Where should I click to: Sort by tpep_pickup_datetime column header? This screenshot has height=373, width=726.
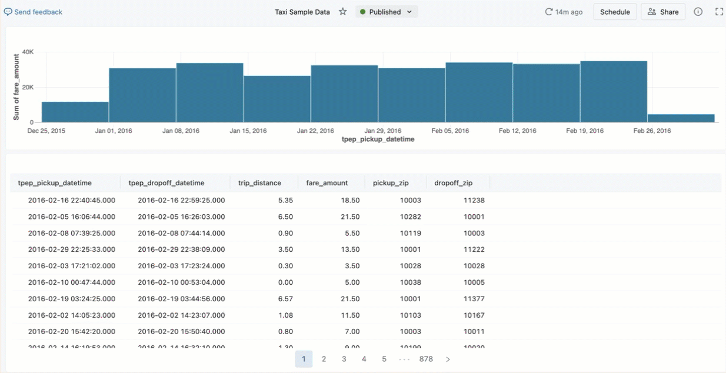coord(55,183)
